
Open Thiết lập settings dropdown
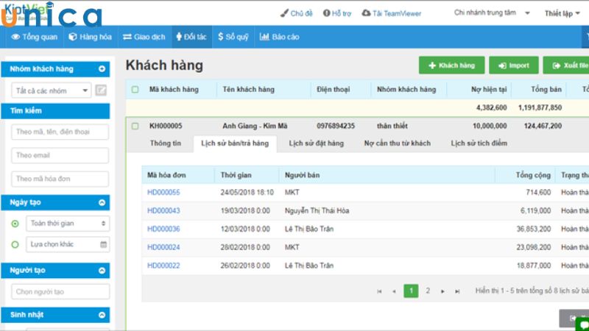tap(562, 13)
